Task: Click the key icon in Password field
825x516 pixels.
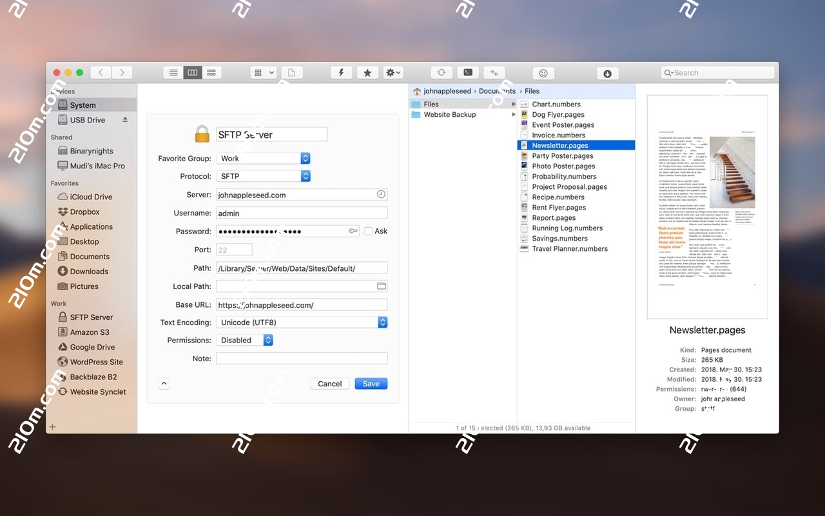Action: pos(353,231)
